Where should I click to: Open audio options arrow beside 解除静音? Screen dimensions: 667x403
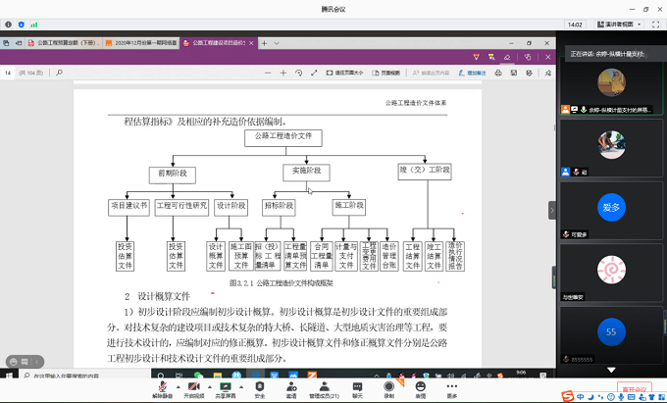click(179, 387)
